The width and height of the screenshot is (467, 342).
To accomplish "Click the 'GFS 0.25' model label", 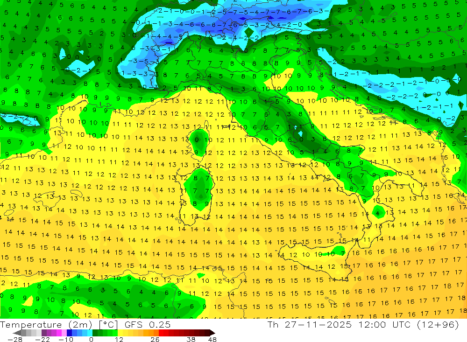I will (x=148, y=324).
